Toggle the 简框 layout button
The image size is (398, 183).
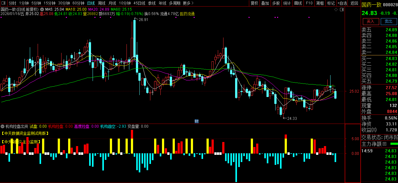320,3
